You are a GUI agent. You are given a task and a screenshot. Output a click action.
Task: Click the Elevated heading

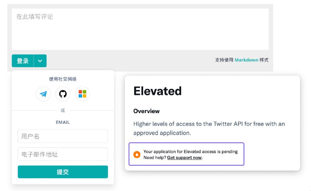157,91
